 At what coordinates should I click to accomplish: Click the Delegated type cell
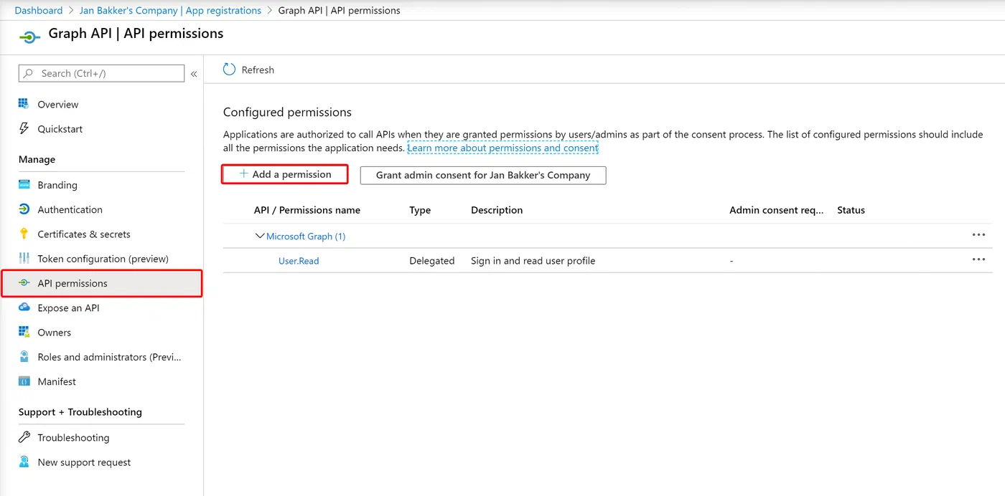pyautogui.click(x=431, y=261)
